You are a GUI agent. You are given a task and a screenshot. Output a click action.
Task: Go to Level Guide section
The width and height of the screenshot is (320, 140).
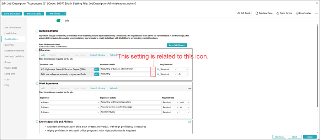click(x=10, y=33)
